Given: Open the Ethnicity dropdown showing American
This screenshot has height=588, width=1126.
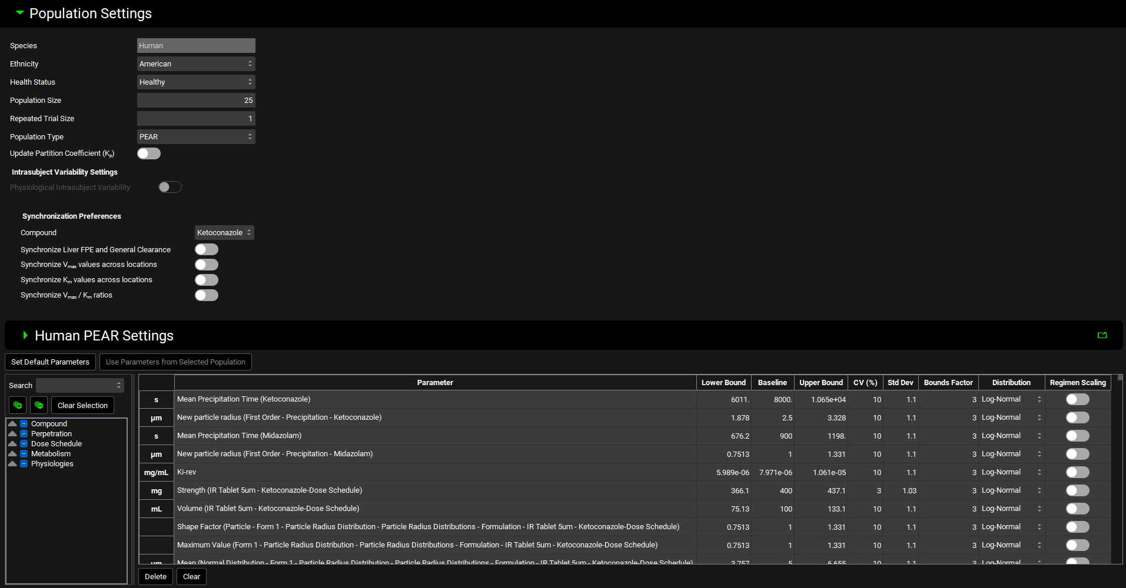Looking at the screenshot, I should coord(196,64).
